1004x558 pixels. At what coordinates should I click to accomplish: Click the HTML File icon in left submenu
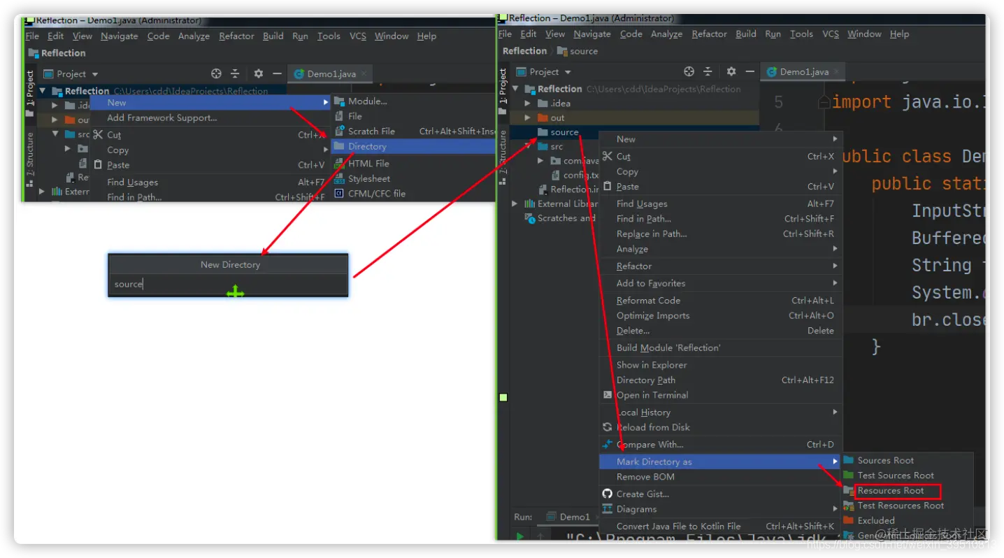pos(339,163)
